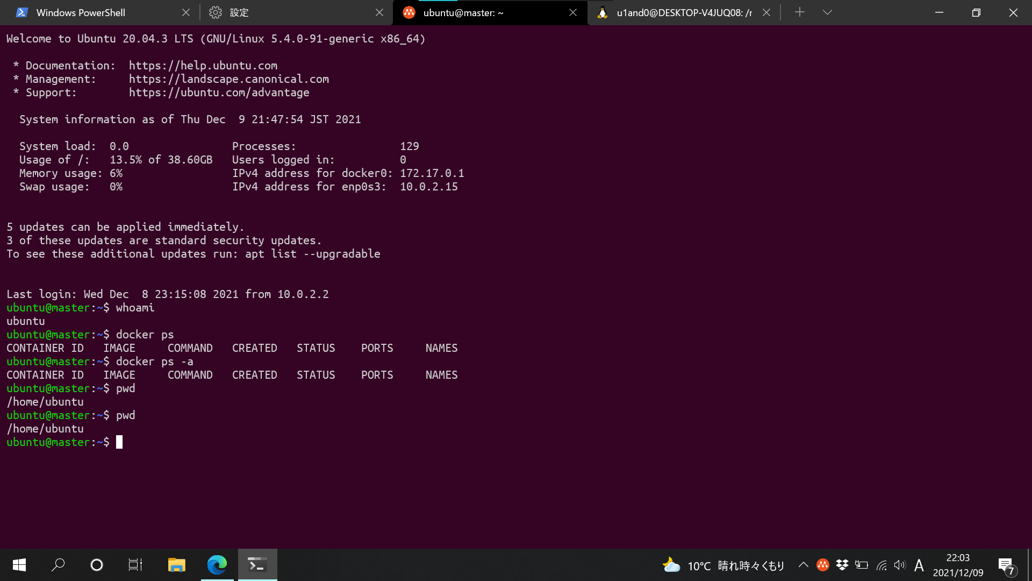Open Microsoft Edge from taskbar
1032x581 pixels.
coord(217,565)
